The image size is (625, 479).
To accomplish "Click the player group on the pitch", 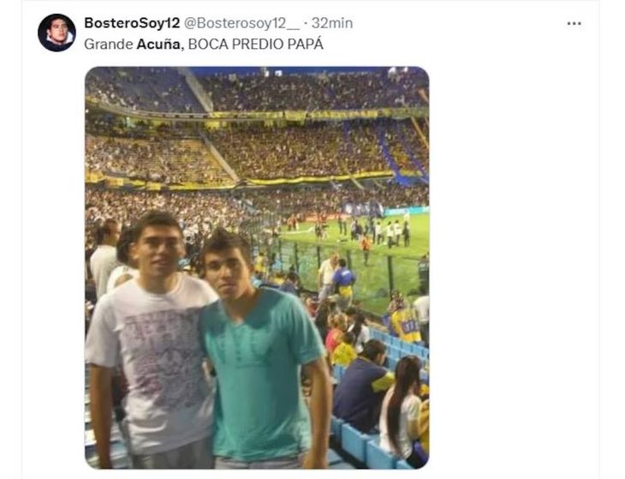I will point(375,231).
